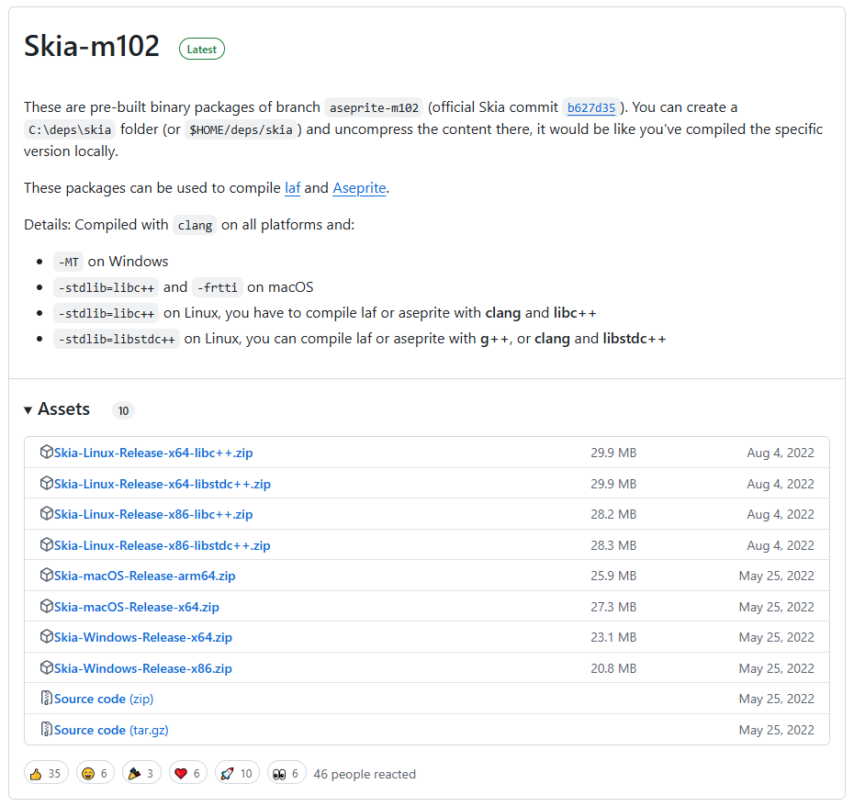
Task: Click package icon beside Skia-macOS-Release-x64.zip
Action: [x=46, y=606]
